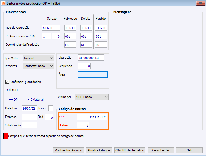
Task: Click the Turno input field
Action: (x=51, y=108)
